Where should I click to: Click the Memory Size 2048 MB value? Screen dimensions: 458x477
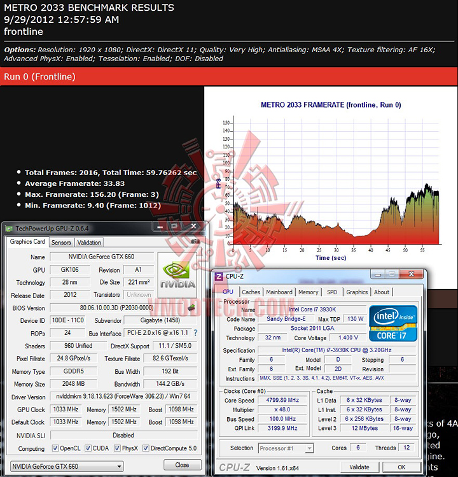(x=74, y=383)
